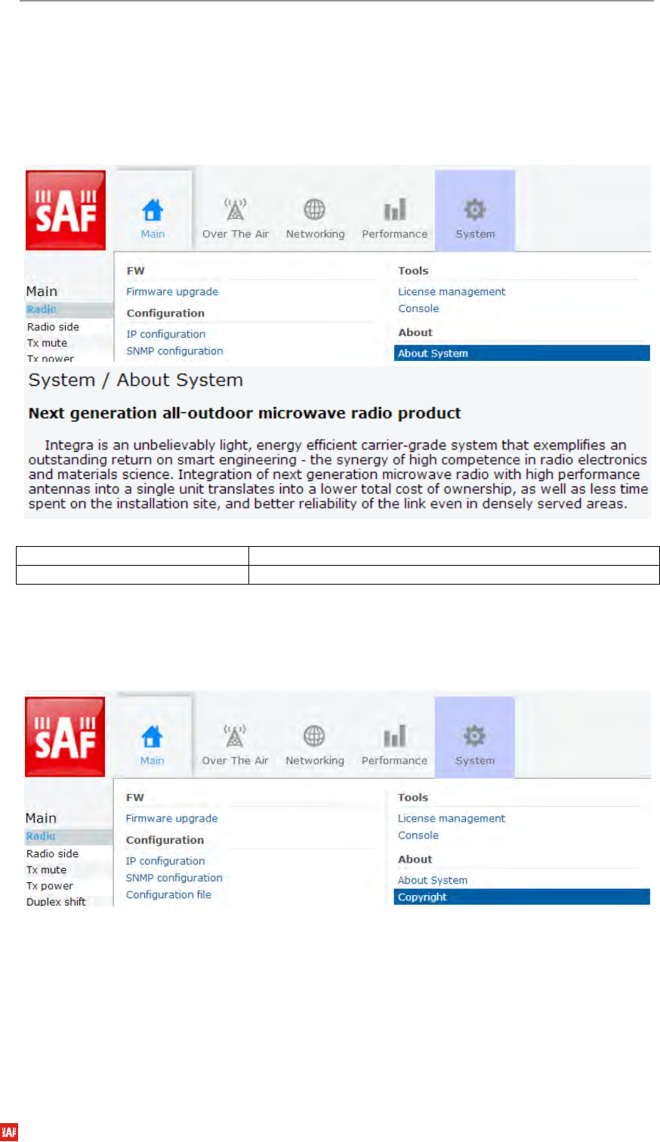Click the 'Next generation all-outdoor microwave radio product' heading
Image resolution: width=660 pixels, height=1142 pixels.
[x=245, y=413]
